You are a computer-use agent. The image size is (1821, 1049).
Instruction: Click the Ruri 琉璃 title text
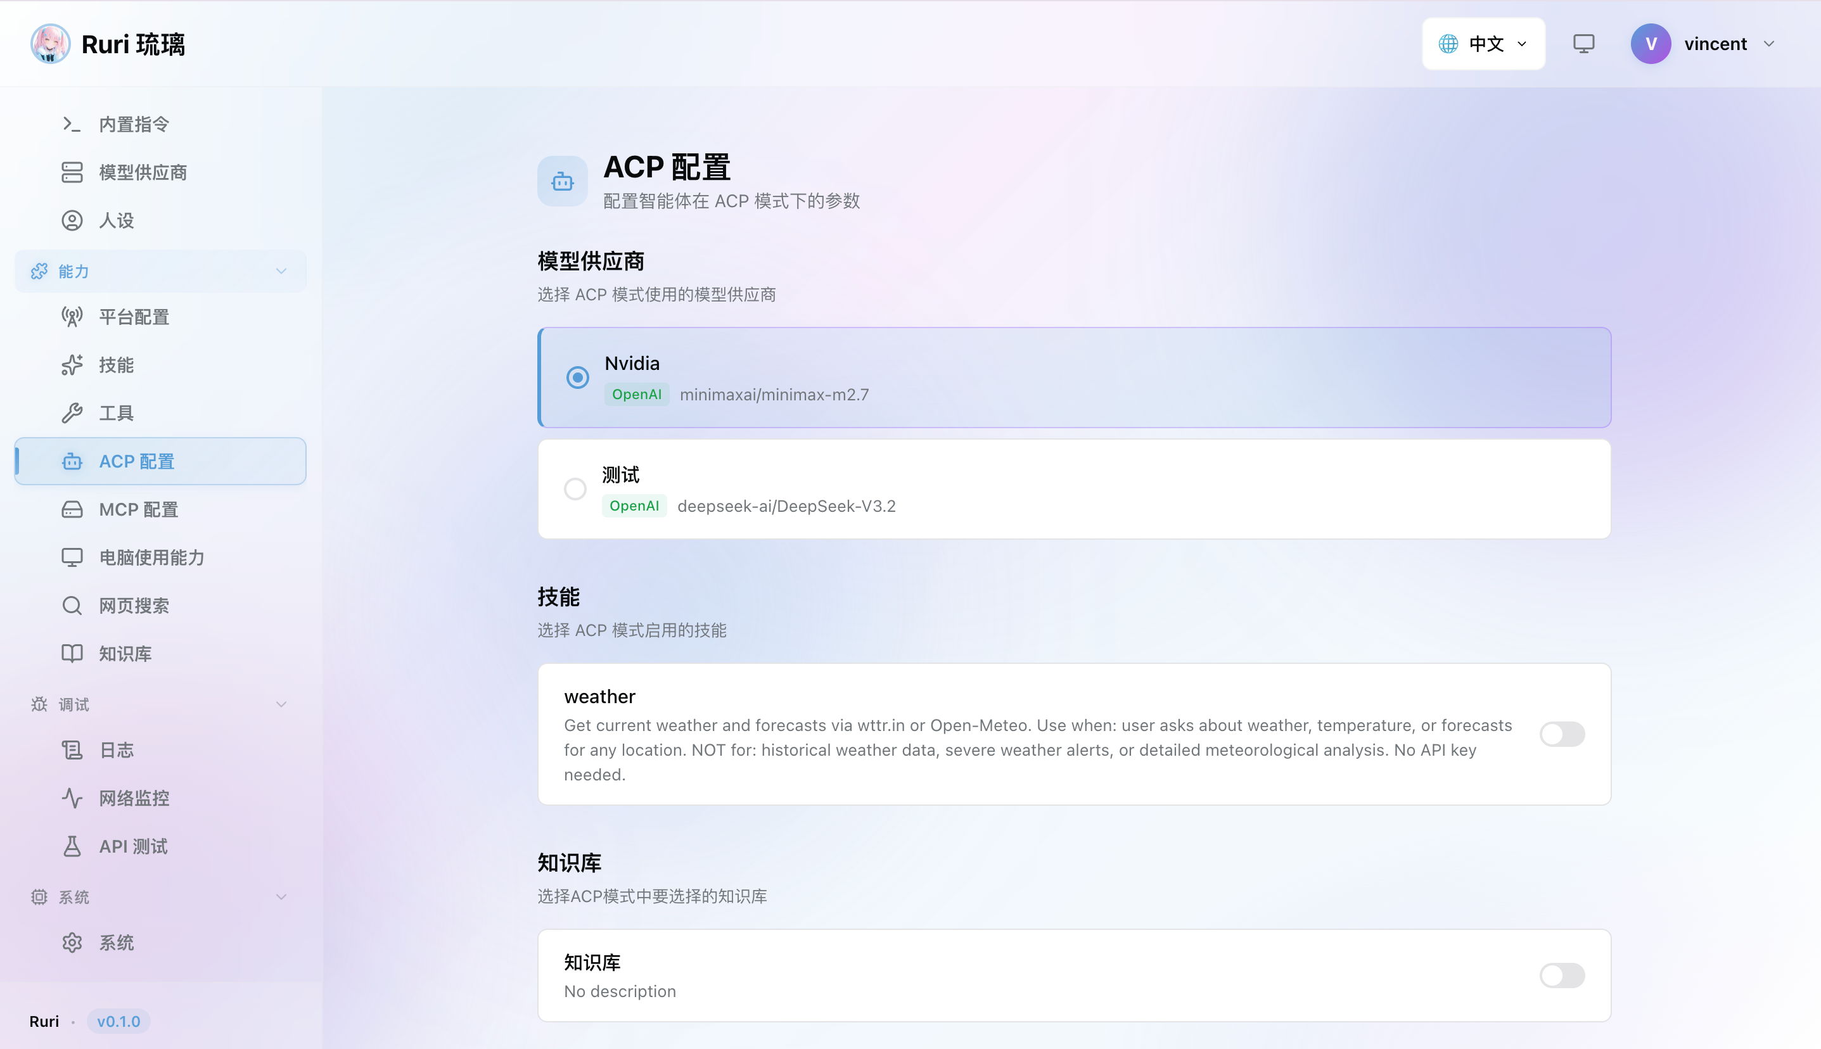pos(133,44)
